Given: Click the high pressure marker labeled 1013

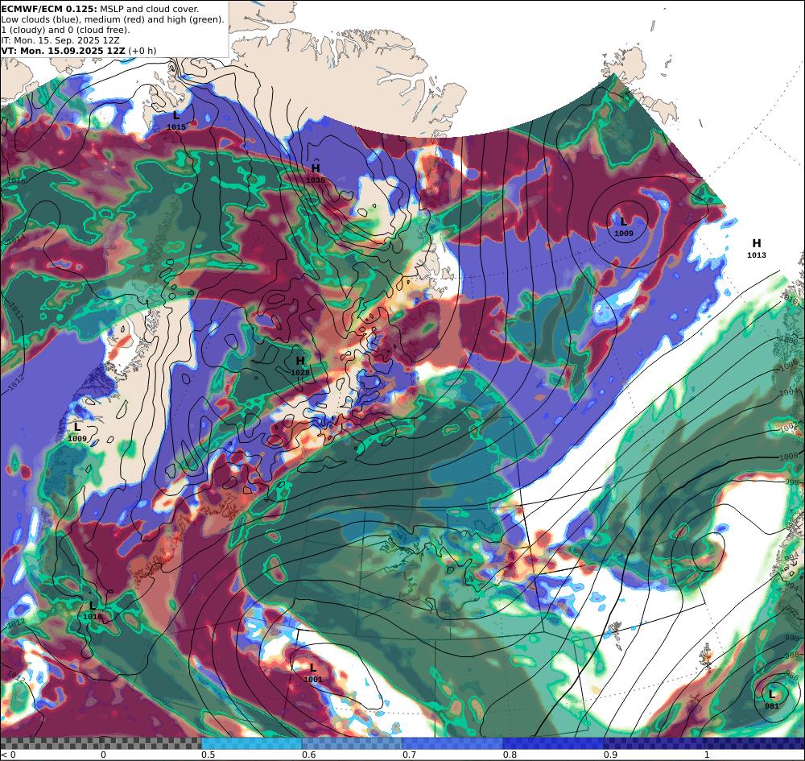Looking at the screenshot, I should [x=756, y=249].
